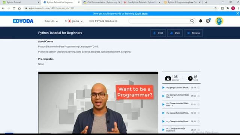Screen dimensions: 240x135
Task: Open the Courses dropdown menu
Action: [51, 21]
